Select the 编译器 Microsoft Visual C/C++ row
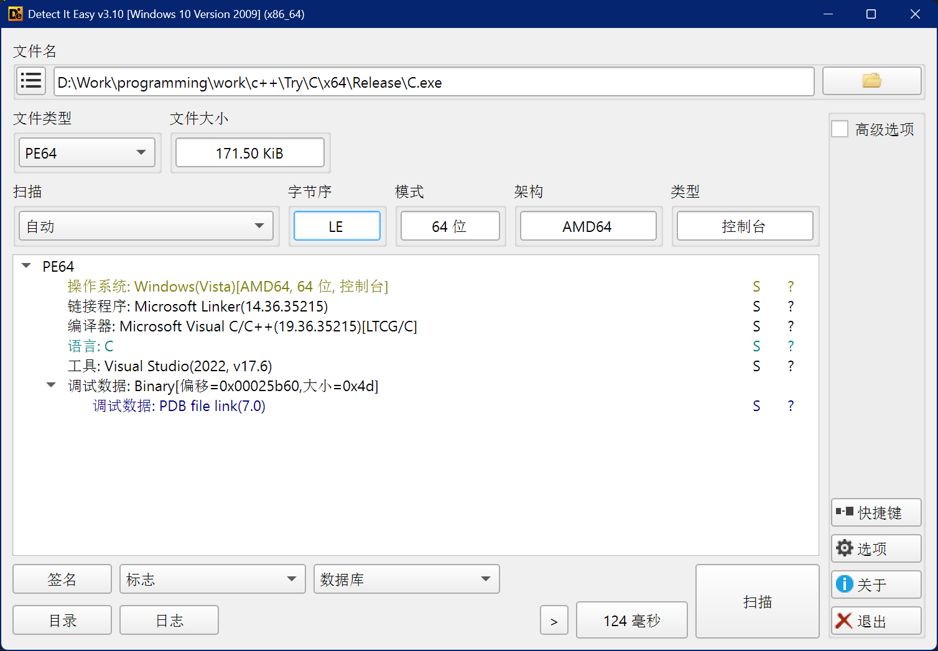938x651 pixels. [243, 326]
